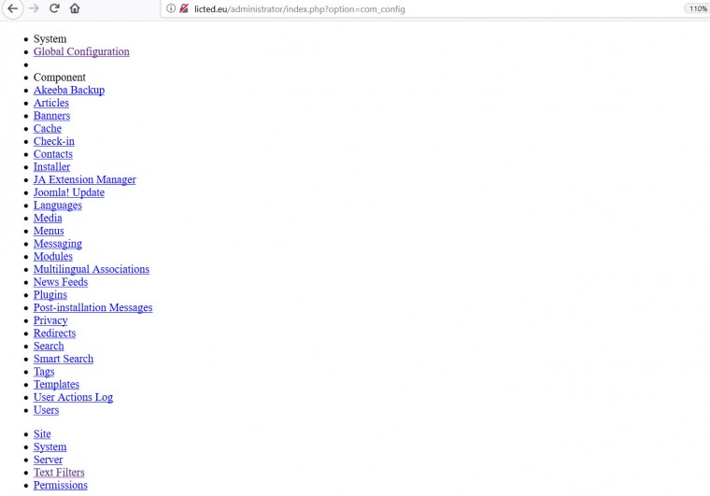This screenshot has width=710, height=496.
Task: Reset the 110% zoom level indicator
Action: pyautogui.click(x=697, y=8)
